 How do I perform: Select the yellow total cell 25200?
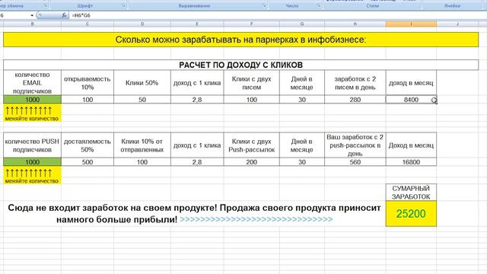pyautogui.click(x=411, y=213)
